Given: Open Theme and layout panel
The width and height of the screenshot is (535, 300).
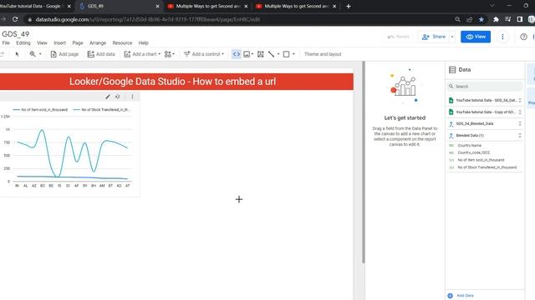Looking at the screenshot, I should click(x=323, y=54).
